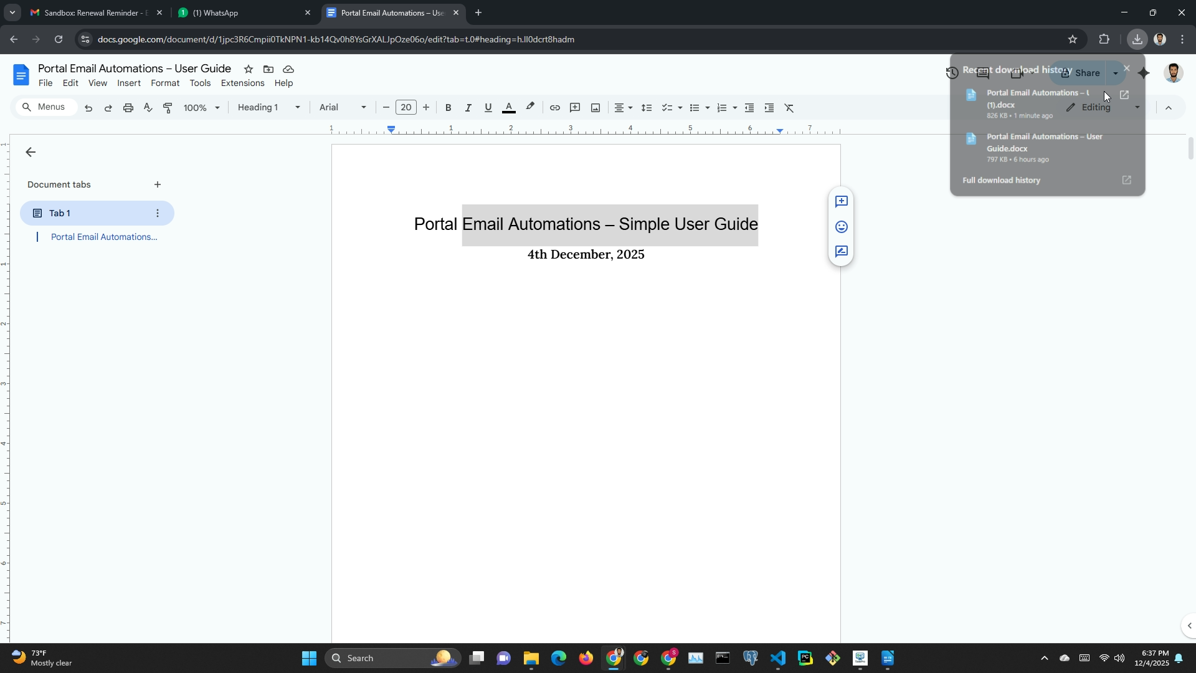Click the Add comment side button
Screen dimensions: 1196x673
point(842,201)
